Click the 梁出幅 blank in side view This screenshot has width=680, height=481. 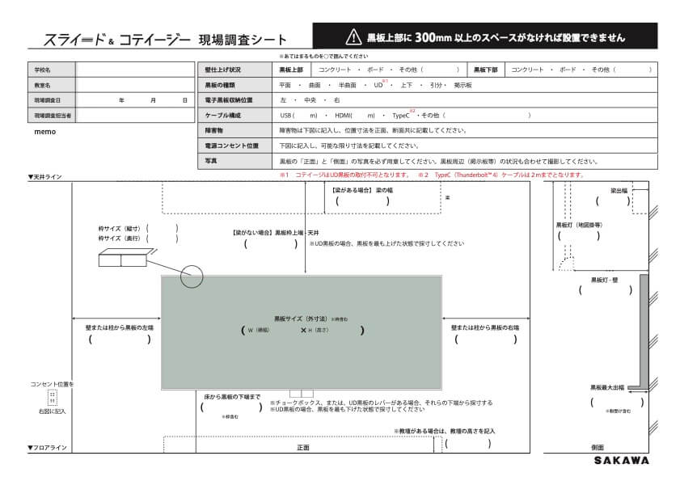tap(613, 200)
